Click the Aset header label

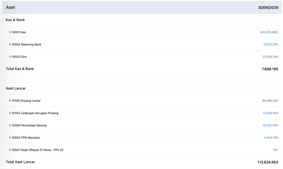click(10, 7)
